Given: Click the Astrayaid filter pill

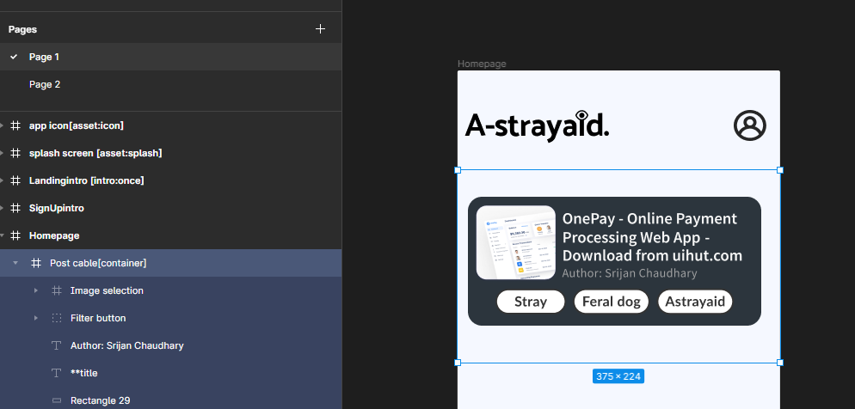Looking at the screenshot, I should tap(695, 302).
